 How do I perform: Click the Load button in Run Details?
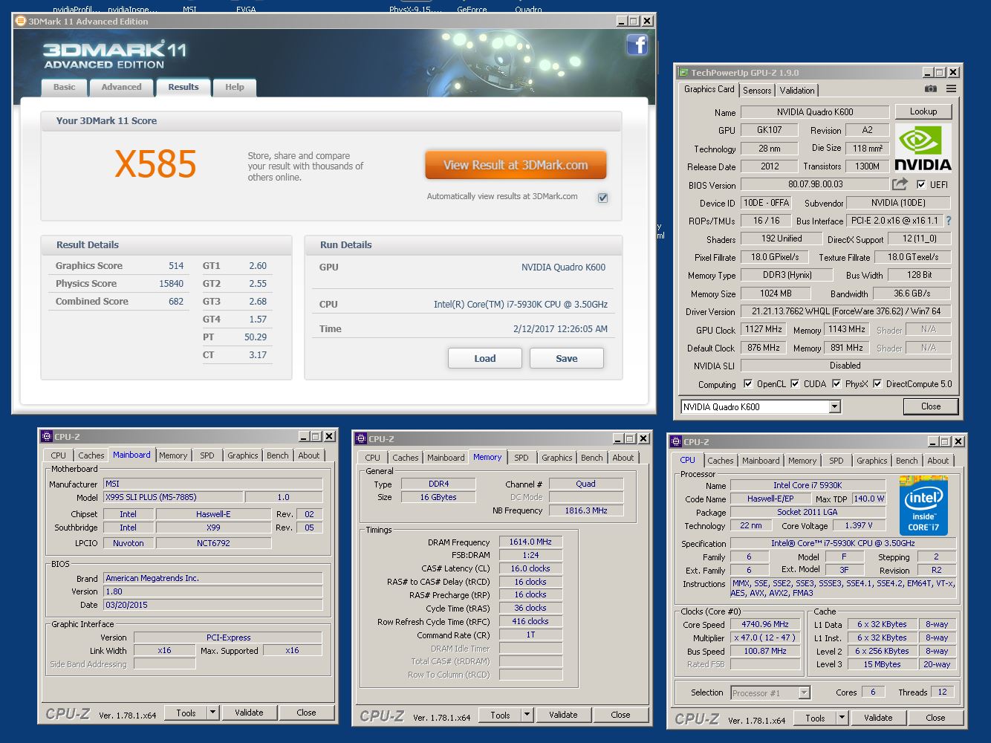pos(485,358)
